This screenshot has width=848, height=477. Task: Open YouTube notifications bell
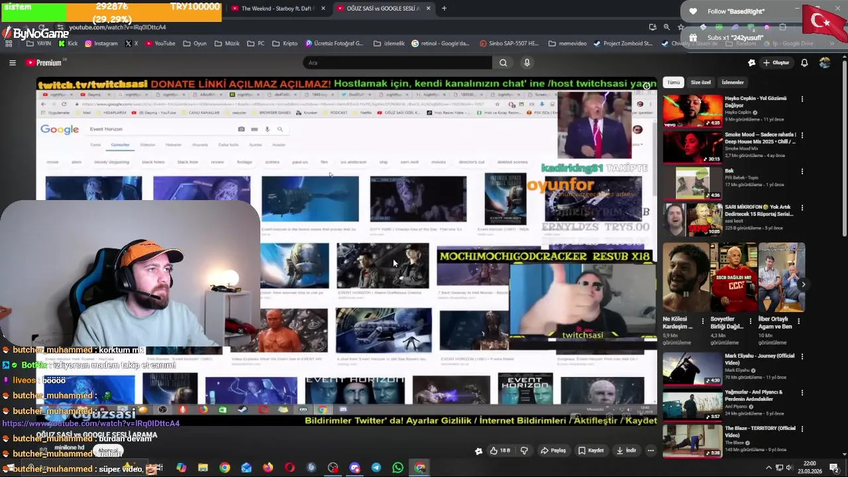coord(804,63)
